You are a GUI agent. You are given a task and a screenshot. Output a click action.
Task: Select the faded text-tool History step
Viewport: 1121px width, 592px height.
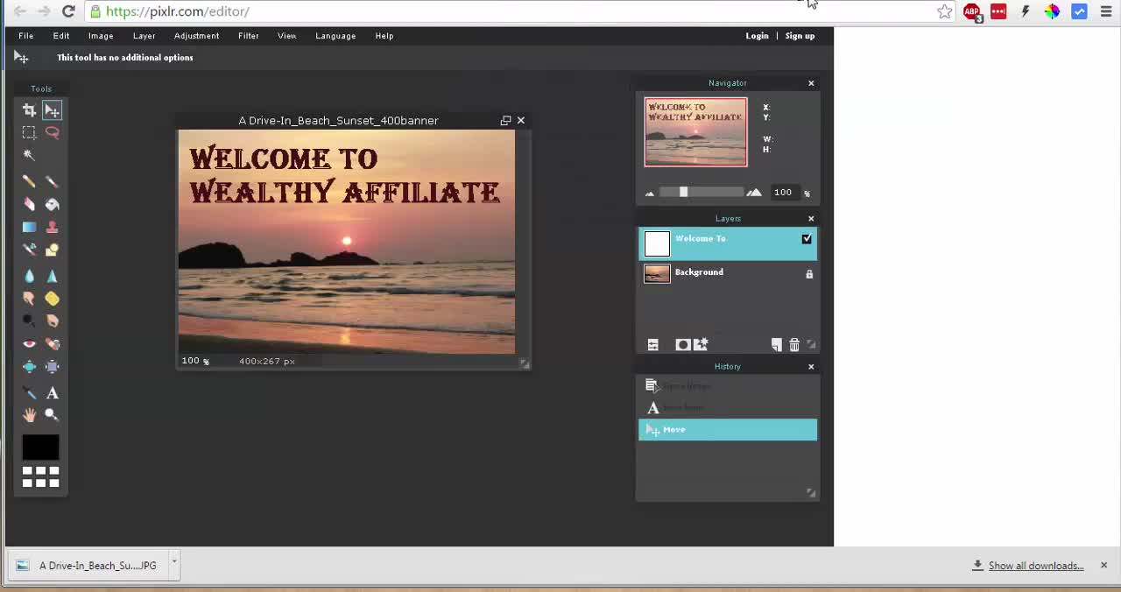pos(728,407)
